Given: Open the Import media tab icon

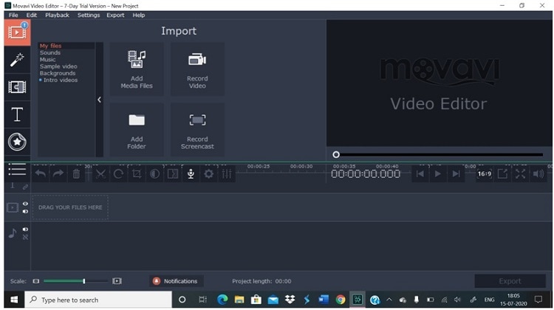Looking at the screenshot, I should [17, 32].
